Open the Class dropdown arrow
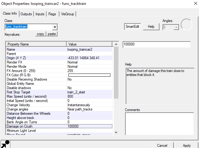Image resolution: width=199 pixels, height=148 pixels. pyautogui.click(x=55, y=27)
